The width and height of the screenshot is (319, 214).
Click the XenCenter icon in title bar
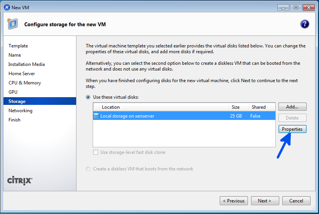coord(7,7)
